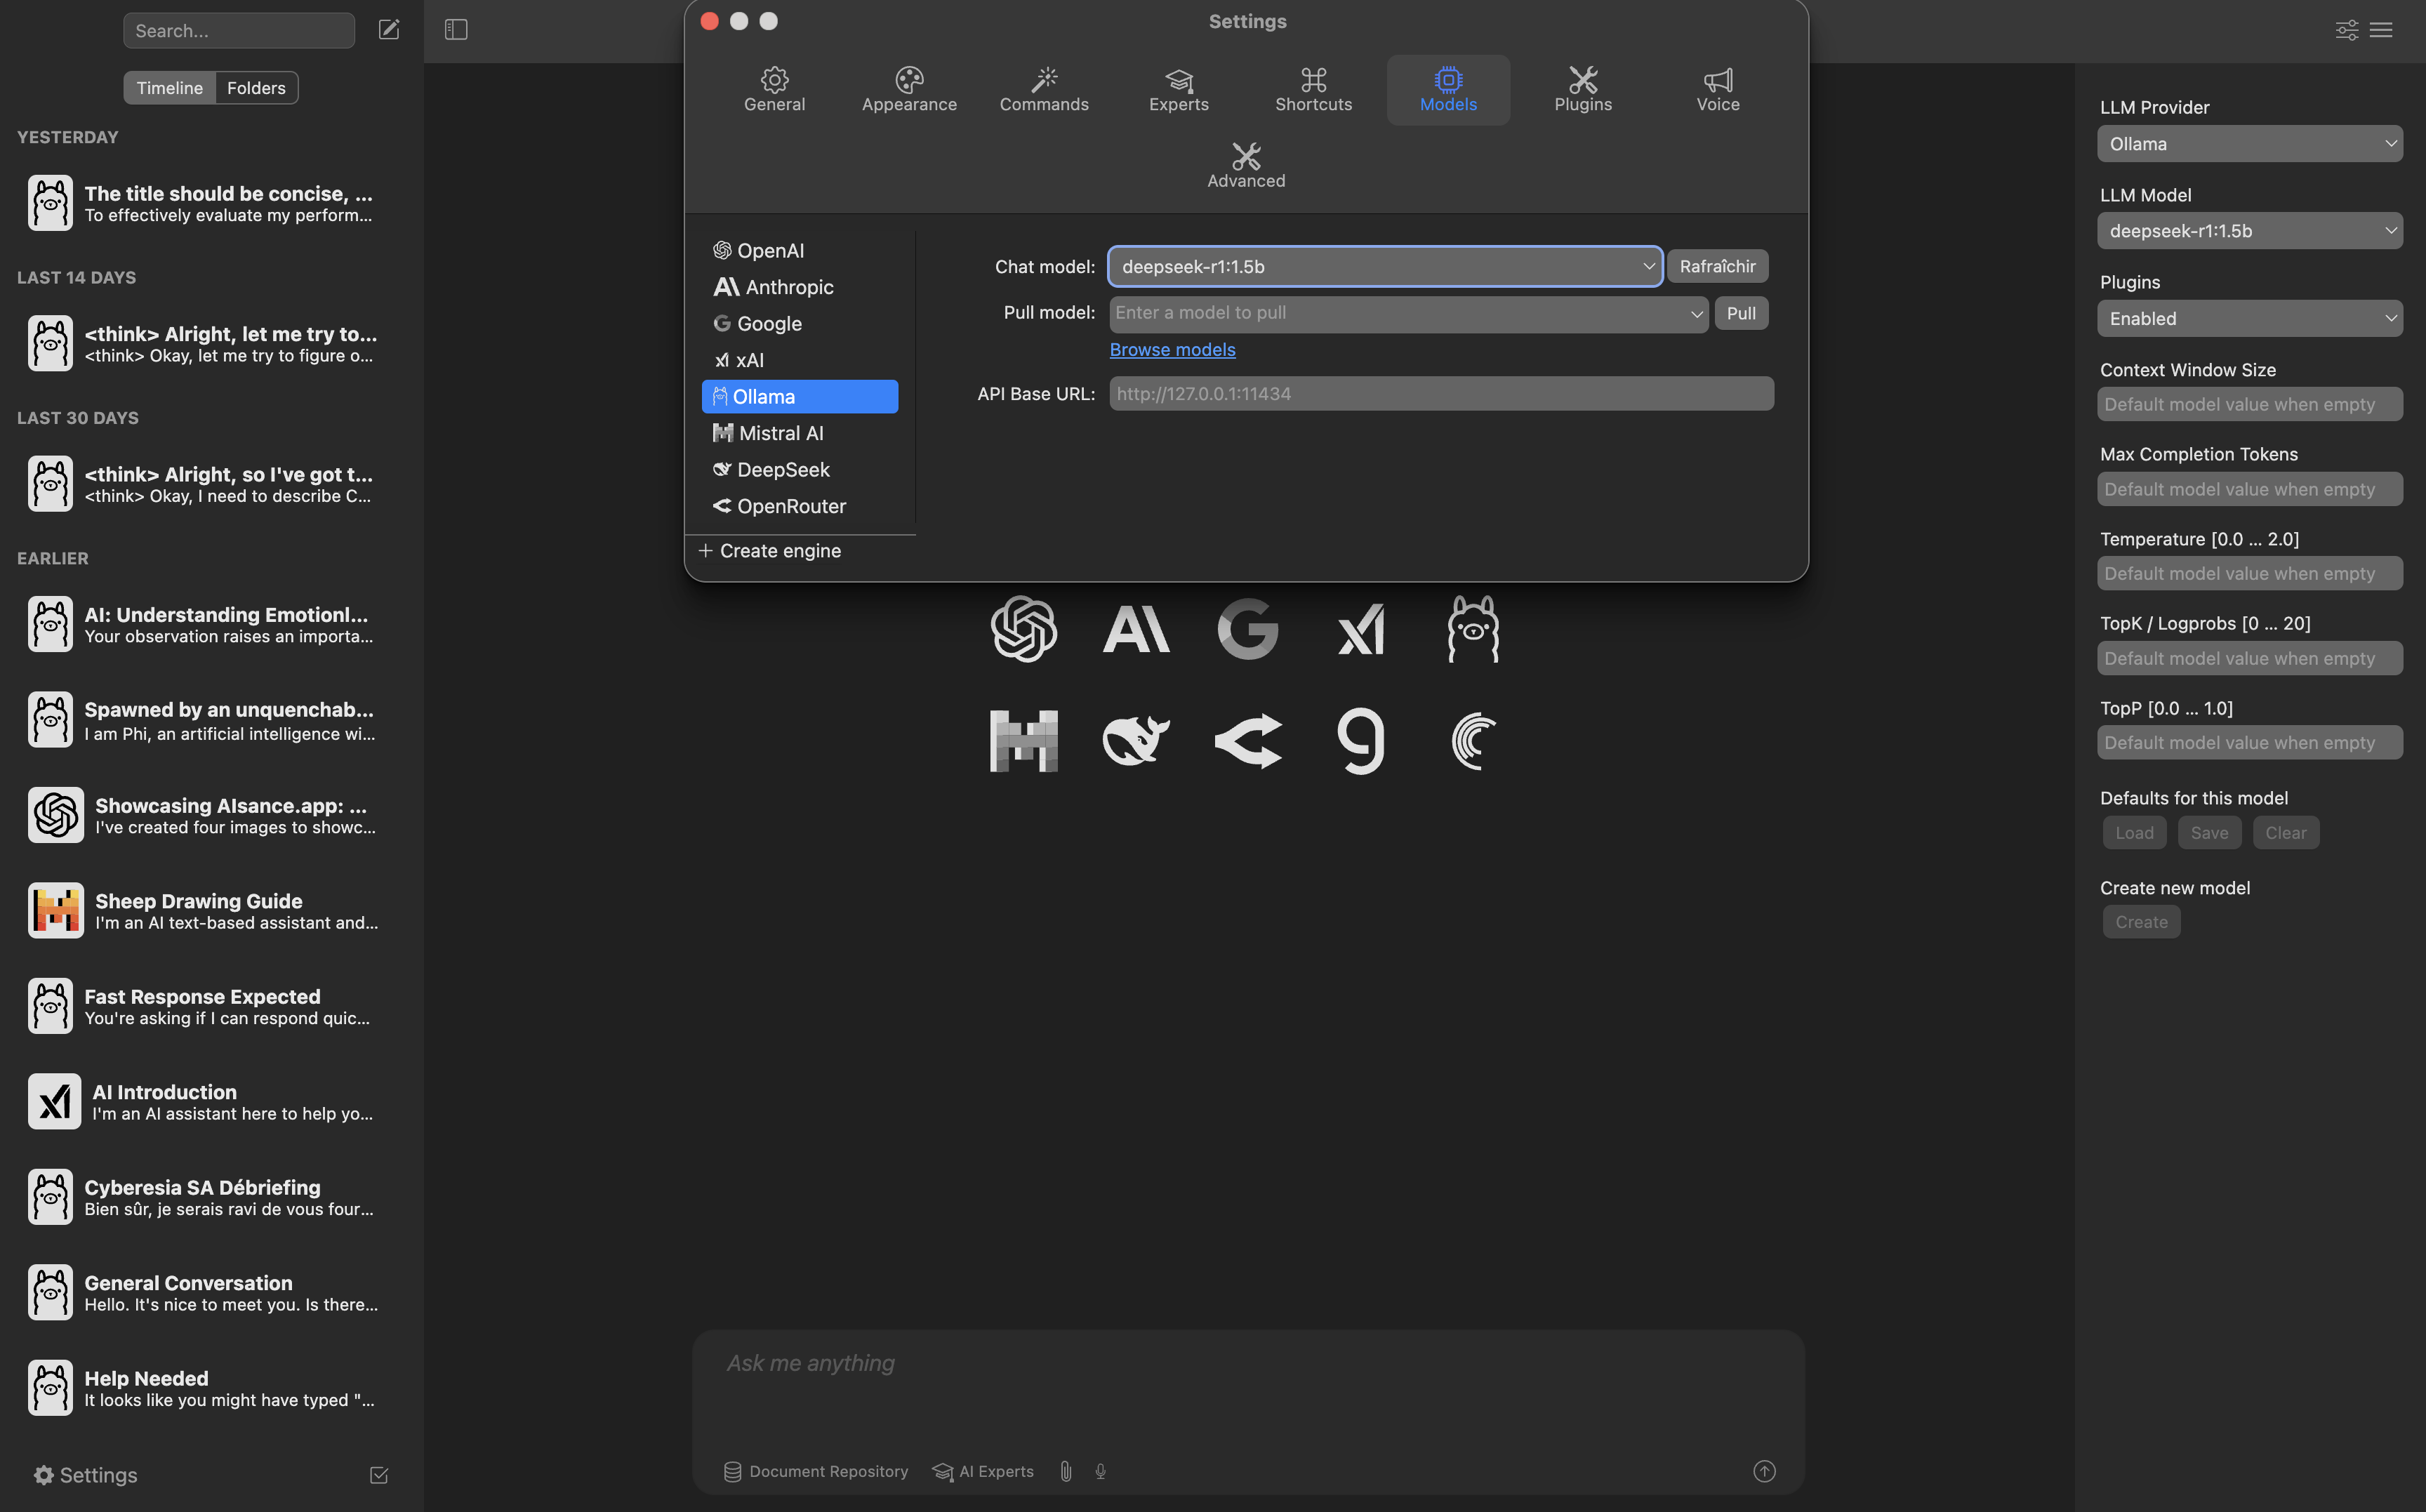Open the Plugins settings tab
This screenshot has height=1512, width=2426.
[x=1582, y=89]
